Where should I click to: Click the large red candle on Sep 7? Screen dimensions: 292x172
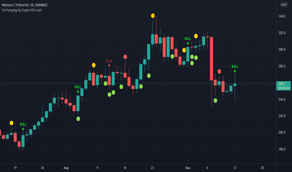point(211,59)
